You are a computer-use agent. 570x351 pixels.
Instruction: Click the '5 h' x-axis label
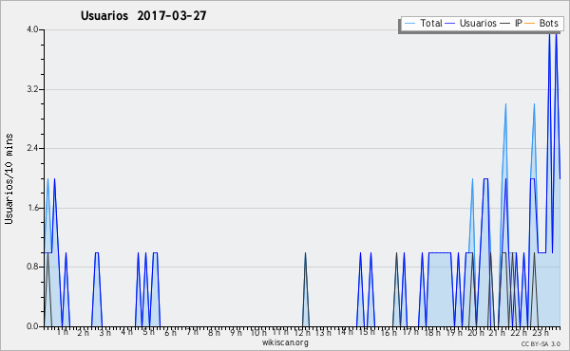(x=148, y=332)
